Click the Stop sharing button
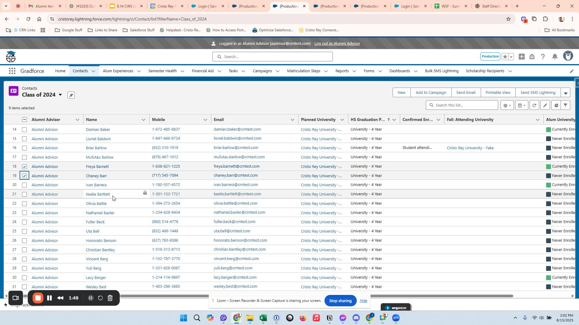This screenshot has height=325, width=579. pyautogui.click(x=340, y=301)
